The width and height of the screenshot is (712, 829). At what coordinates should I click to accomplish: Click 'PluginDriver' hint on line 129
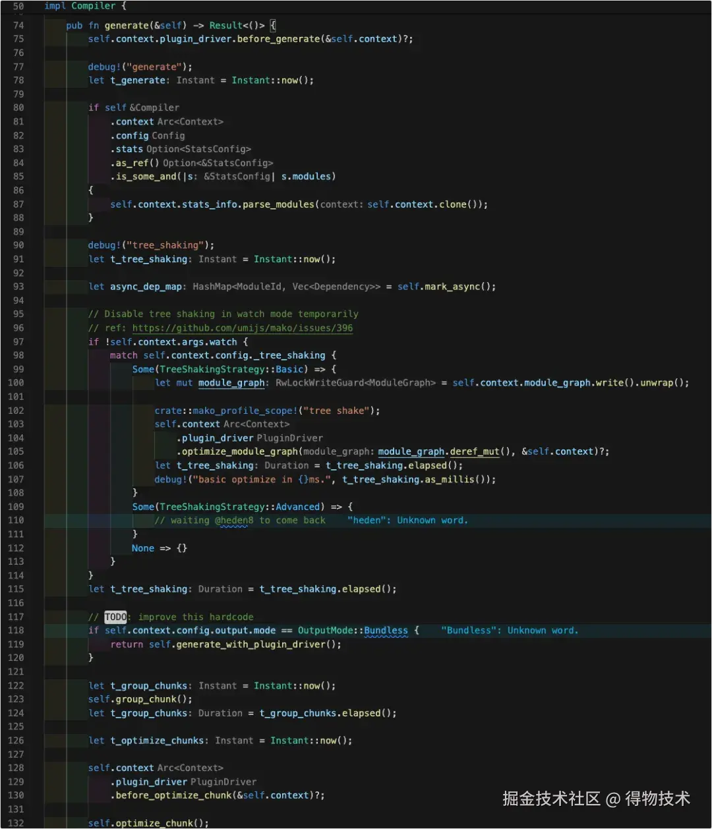[x=223, y=782]
